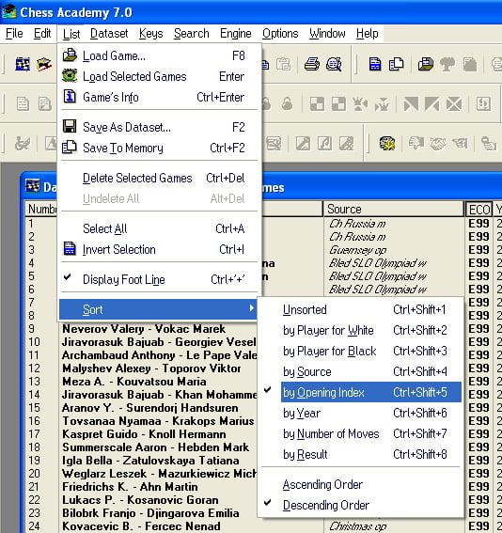Click the Load Selected Games eye icon
Viewport: 502px width, 533px height.
70,76
